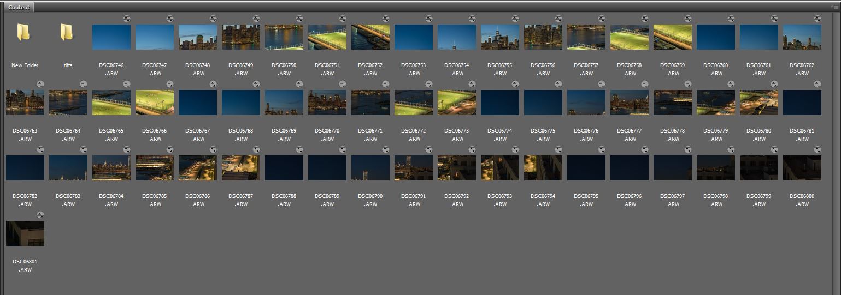Click the file name DSC06753.ARW
The image size is (841, 295).
tap(414, 69)
